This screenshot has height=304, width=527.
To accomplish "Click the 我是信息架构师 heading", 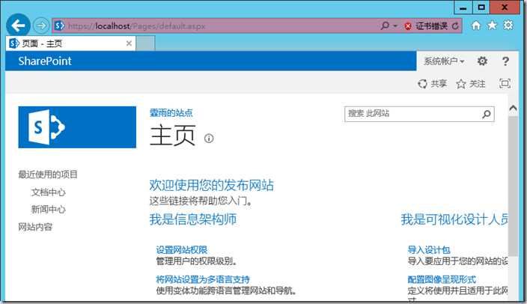I will coord(193,219).
